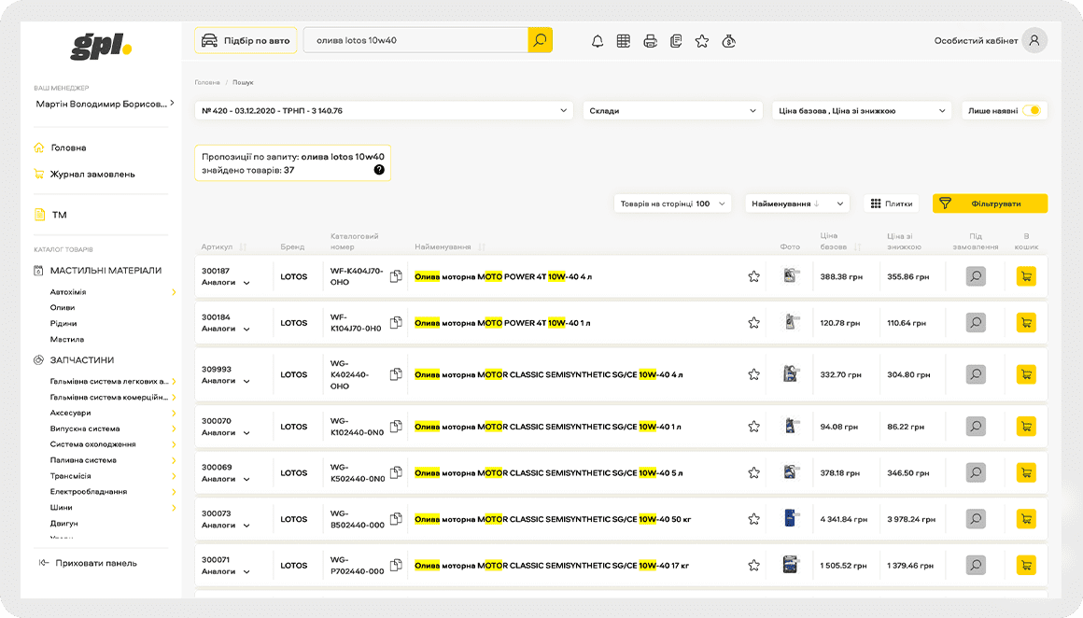Copy catalog number WF-K104J70-0H0

[396, 323]
